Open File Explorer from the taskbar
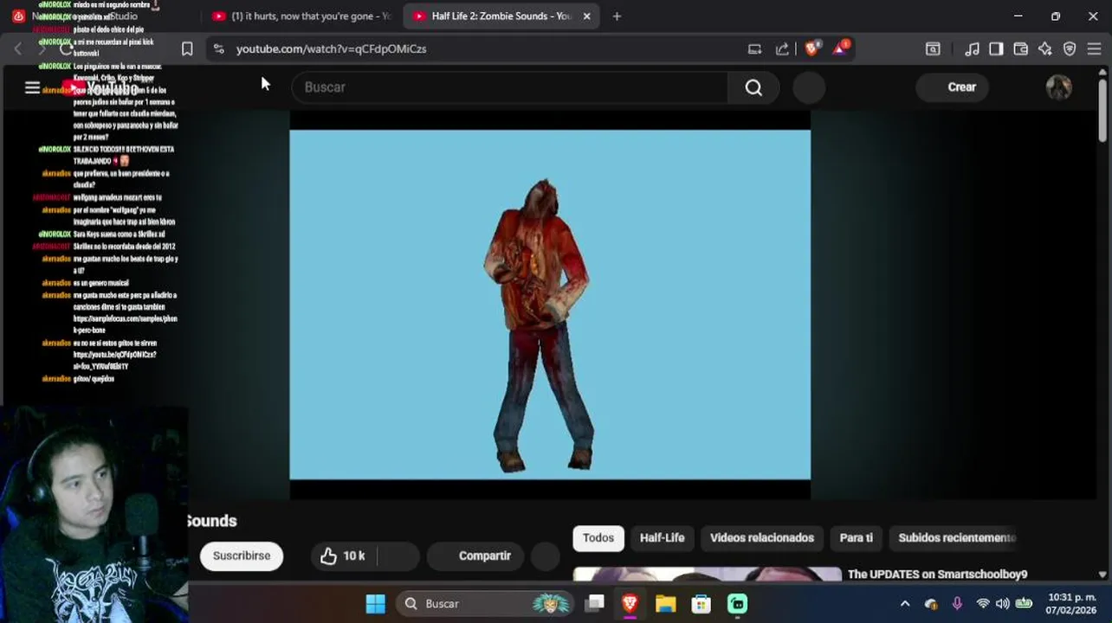The height and width of the screenshot is (623, 1112). click(665, 604)
